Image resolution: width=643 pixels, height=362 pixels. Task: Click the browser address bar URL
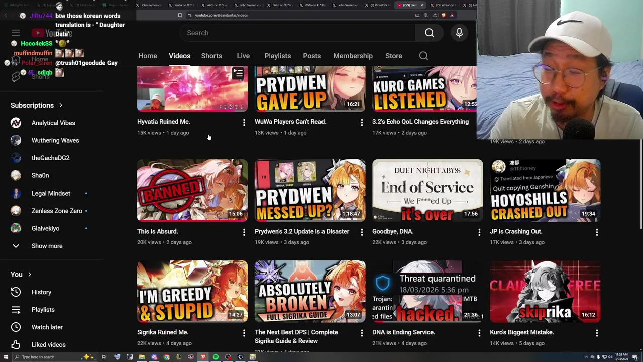(222, 15)
